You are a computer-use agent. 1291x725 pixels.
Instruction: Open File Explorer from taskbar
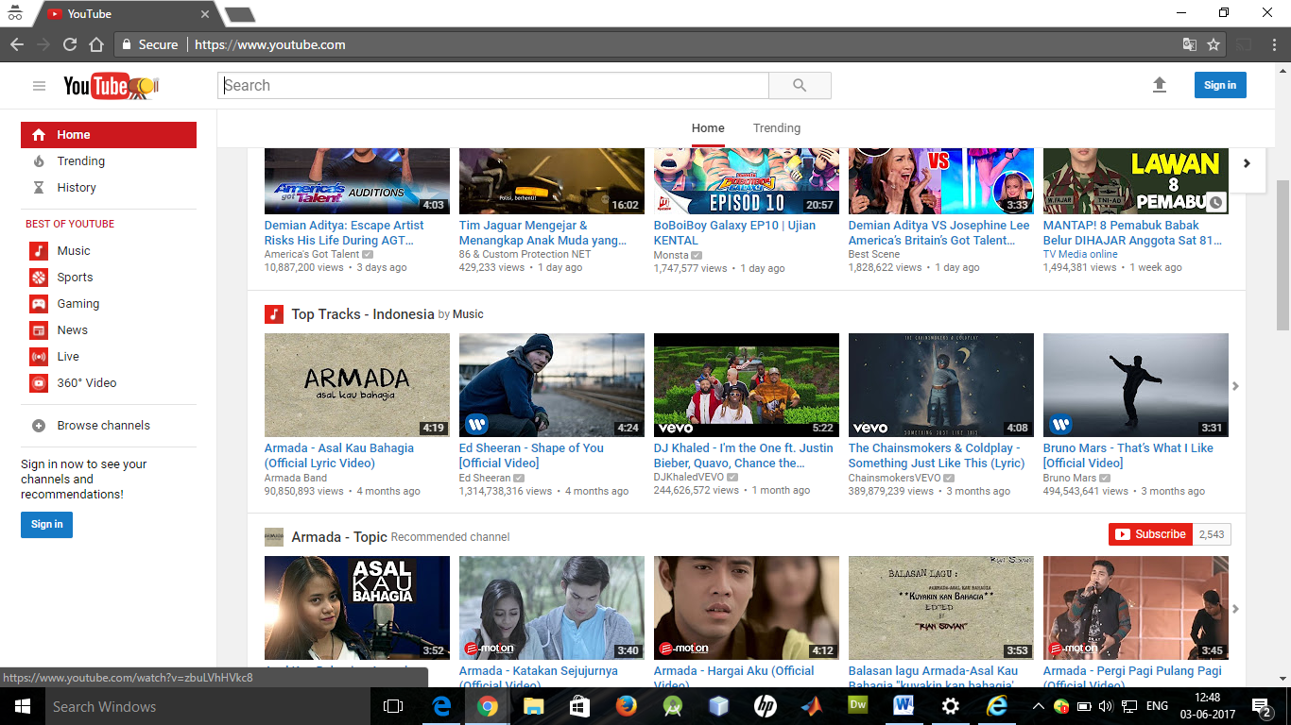[x=534, y=706]
